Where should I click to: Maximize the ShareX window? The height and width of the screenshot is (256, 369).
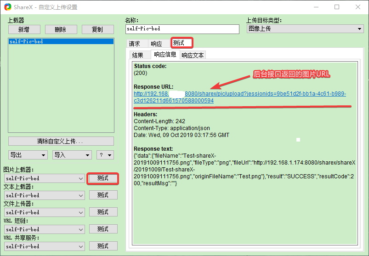(x=337, y=7)
